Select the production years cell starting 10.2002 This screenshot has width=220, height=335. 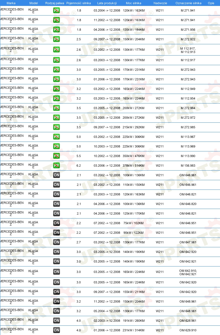pyautogui.click(x=107, y=156)
